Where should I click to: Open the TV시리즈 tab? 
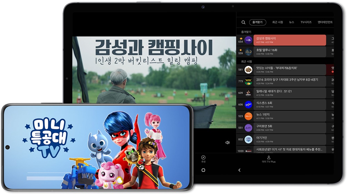306,22
